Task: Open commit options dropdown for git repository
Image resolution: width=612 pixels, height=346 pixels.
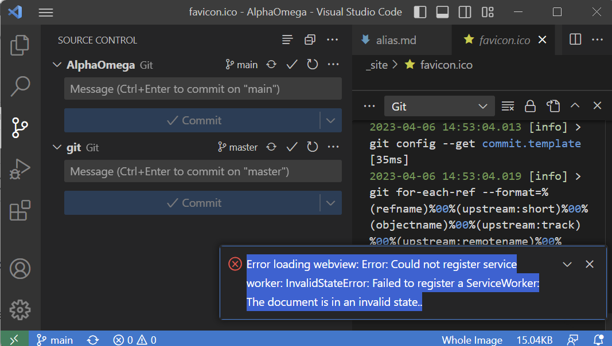Action: [331, 203]
